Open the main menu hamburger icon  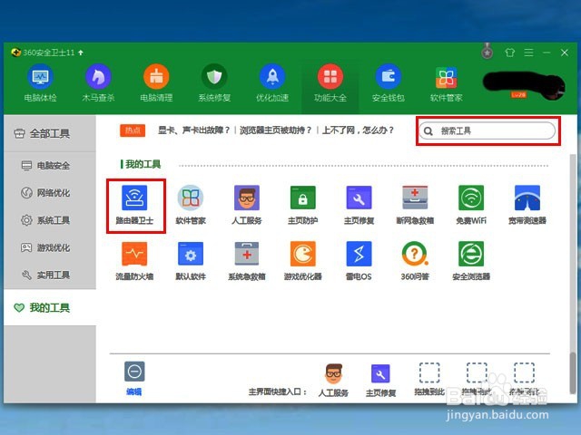(x=528, y=53)
